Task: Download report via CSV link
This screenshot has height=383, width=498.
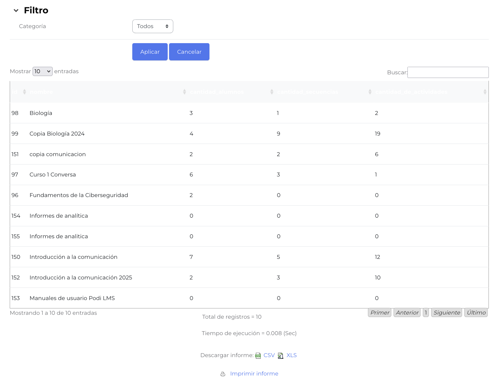Action: [269, 355]
